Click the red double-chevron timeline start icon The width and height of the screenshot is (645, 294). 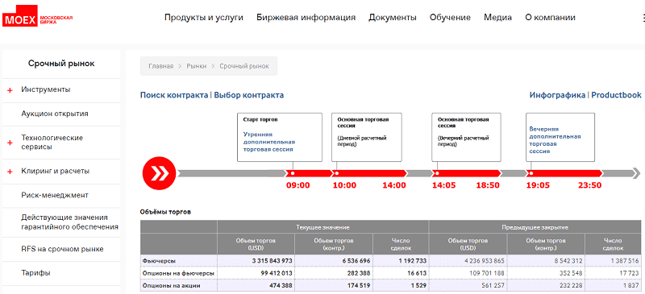point(159,173)
